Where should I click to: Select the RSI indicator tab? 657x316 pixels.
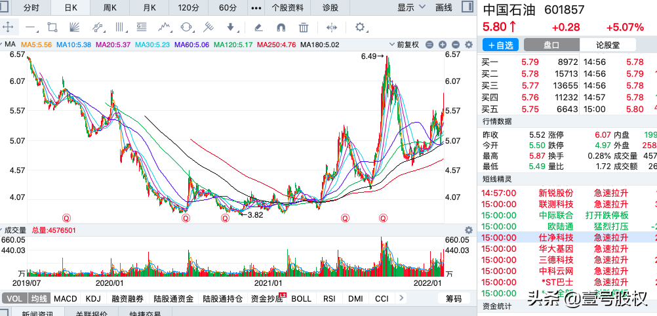[x=329, y=298]
